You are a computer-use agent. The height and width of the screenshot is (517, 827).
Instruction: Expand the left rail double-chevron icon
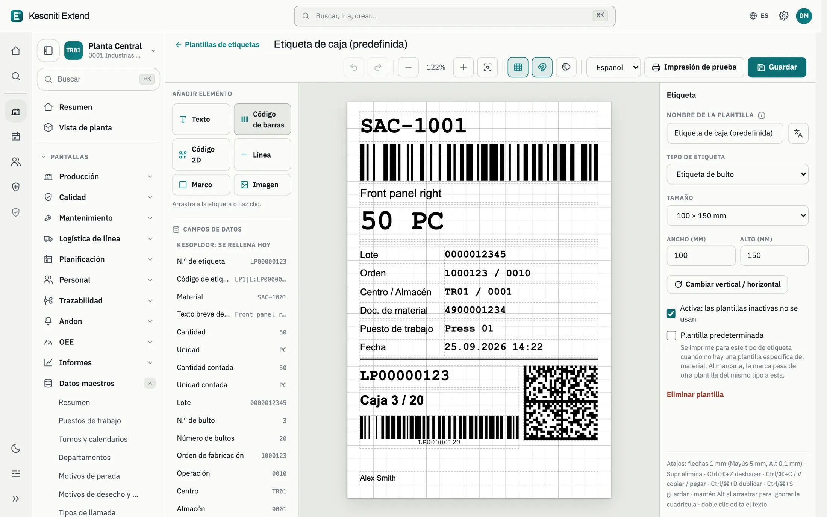[x=16, y=499]
